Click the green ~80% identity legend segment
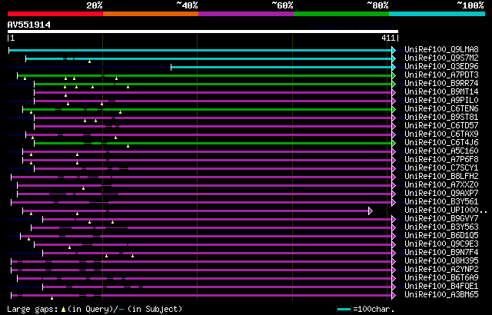The width and height of the screenshot is (492, 315). [x=341, y=14]
